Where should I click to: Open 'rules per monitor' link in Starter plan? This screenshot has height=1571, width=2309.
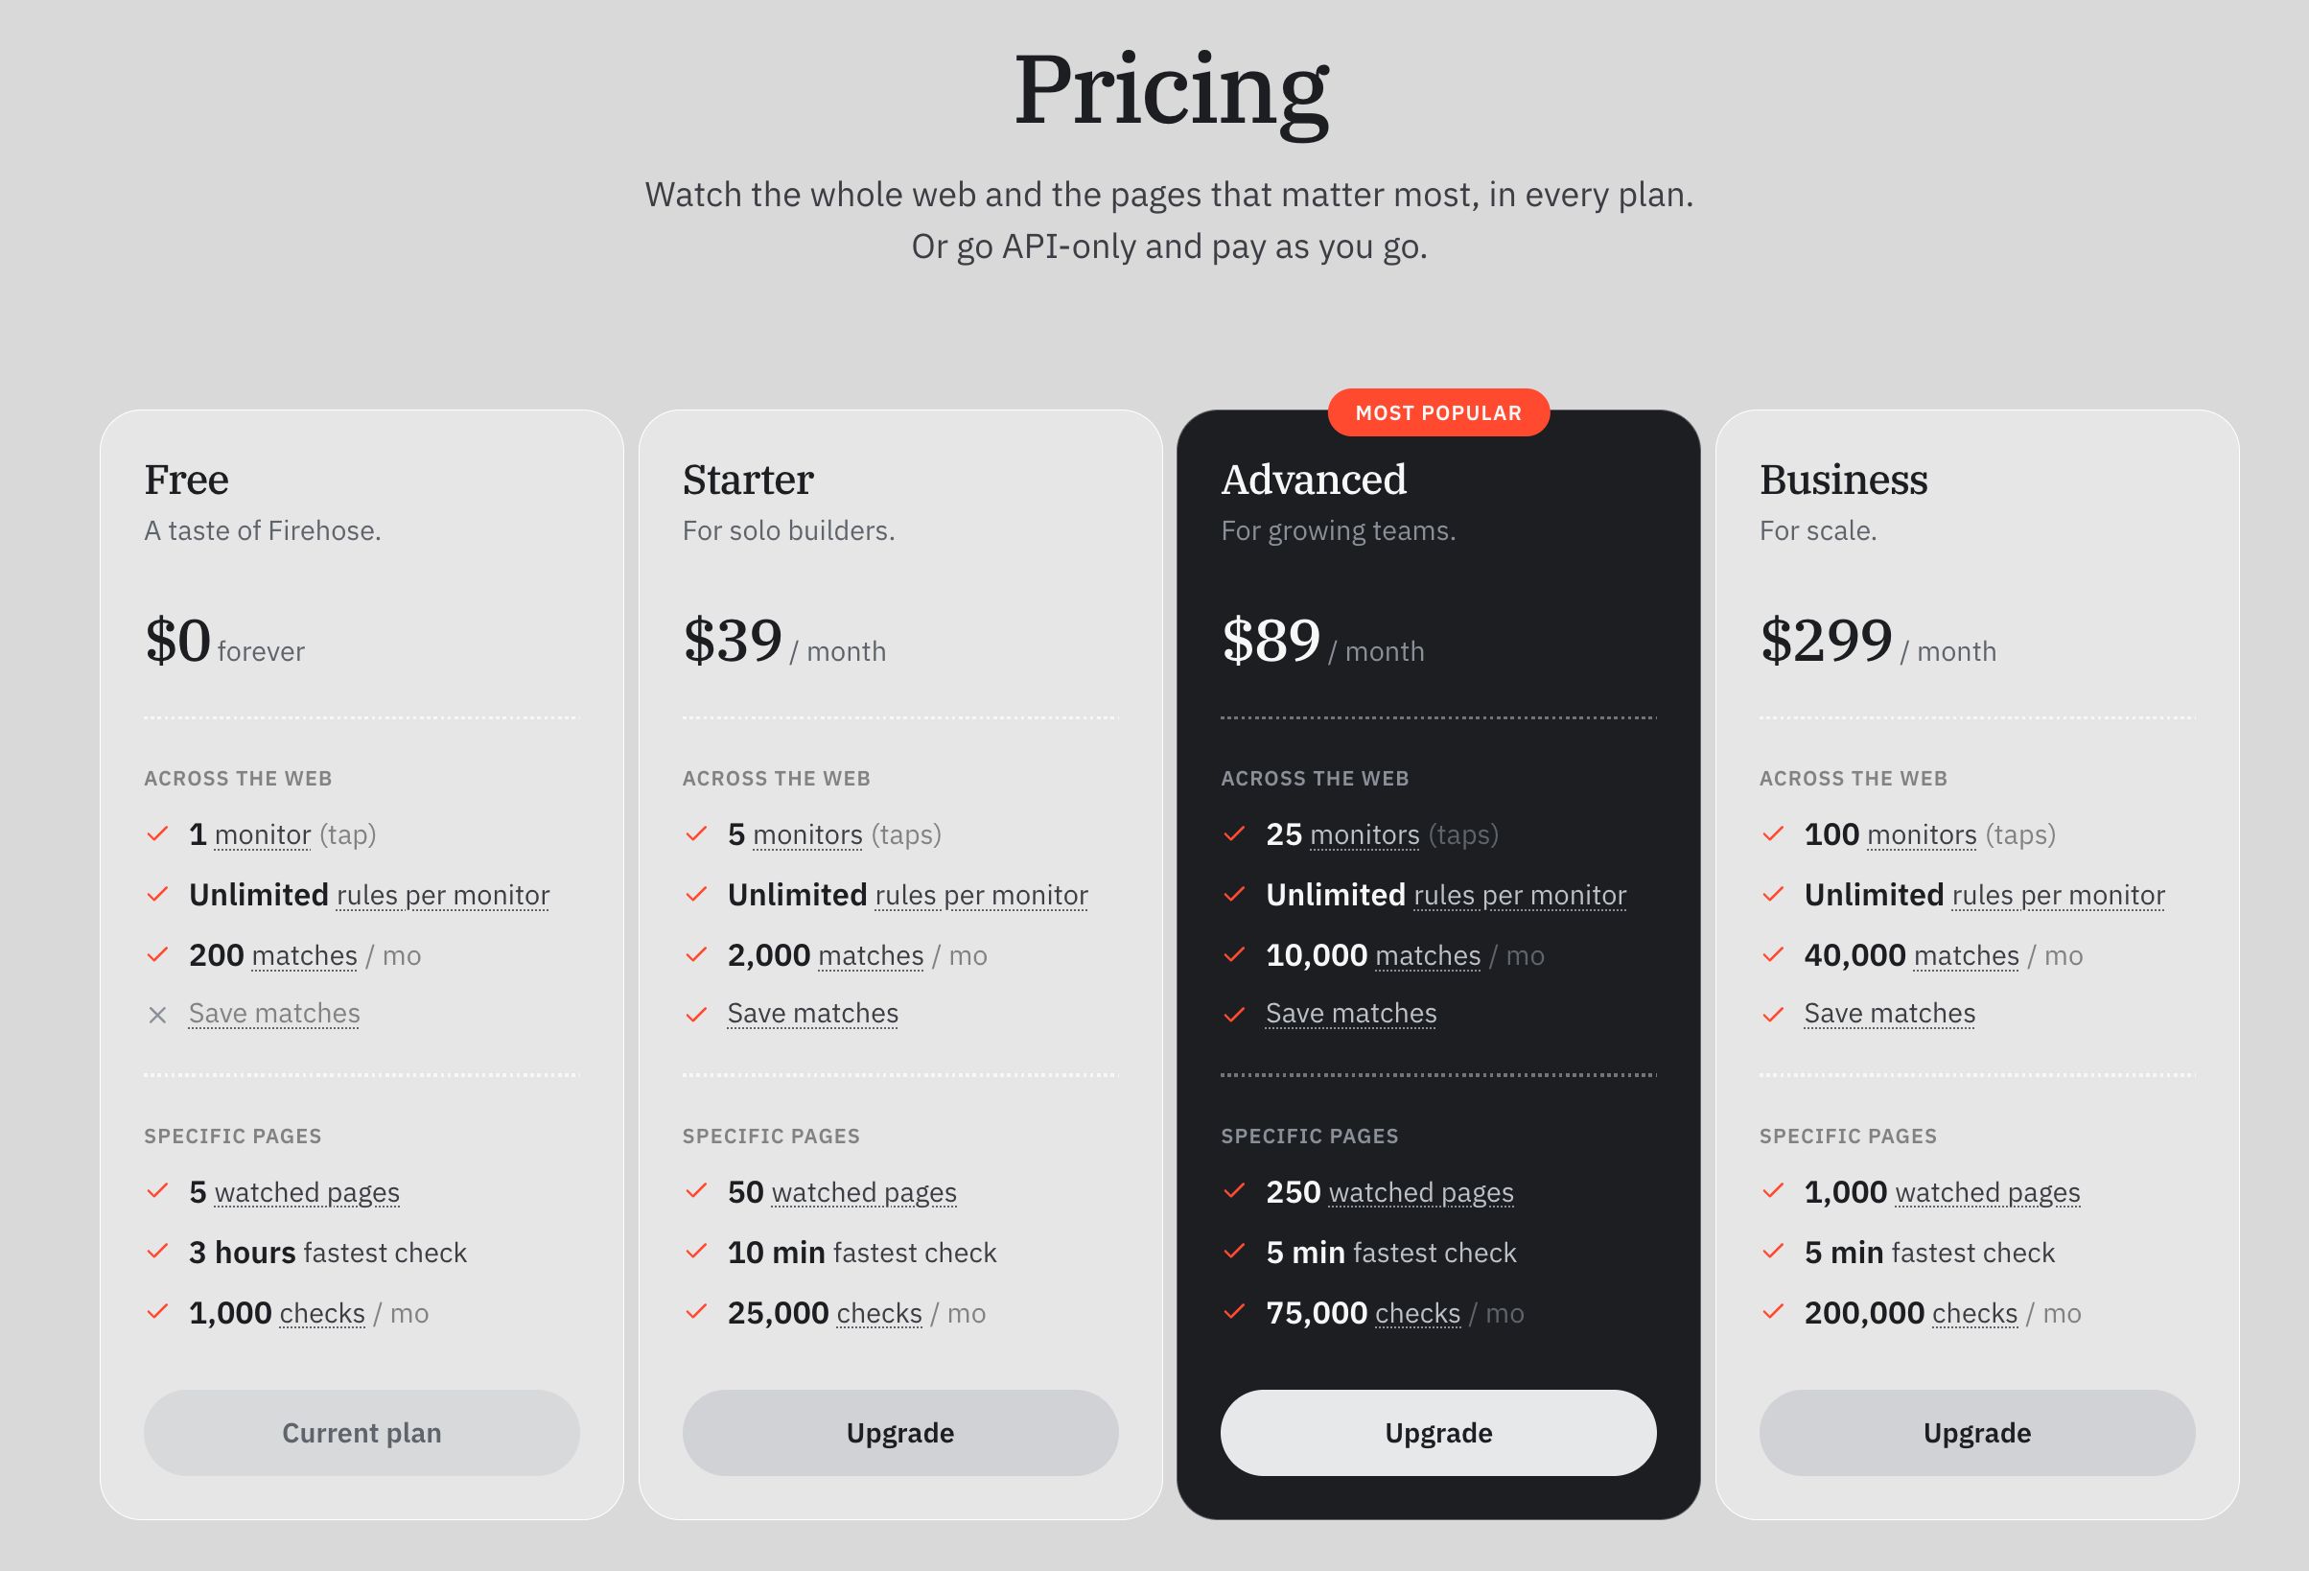pos(982,895)
